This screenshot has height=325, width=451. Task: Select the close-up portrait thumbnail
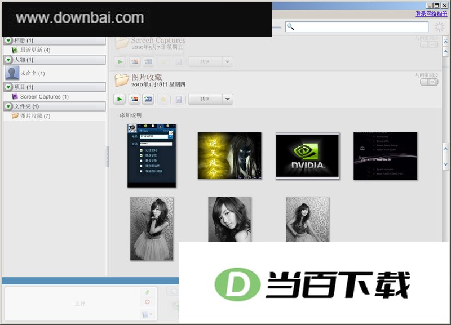click(x=229, y=220)
